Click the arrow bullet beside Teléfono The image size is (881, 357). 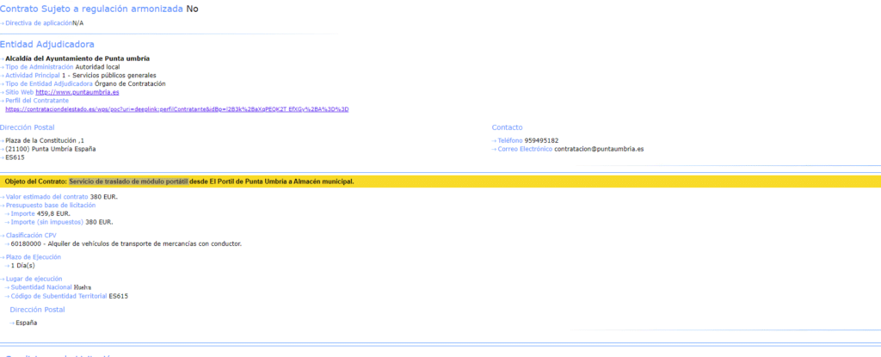click(x=495, y=140)
